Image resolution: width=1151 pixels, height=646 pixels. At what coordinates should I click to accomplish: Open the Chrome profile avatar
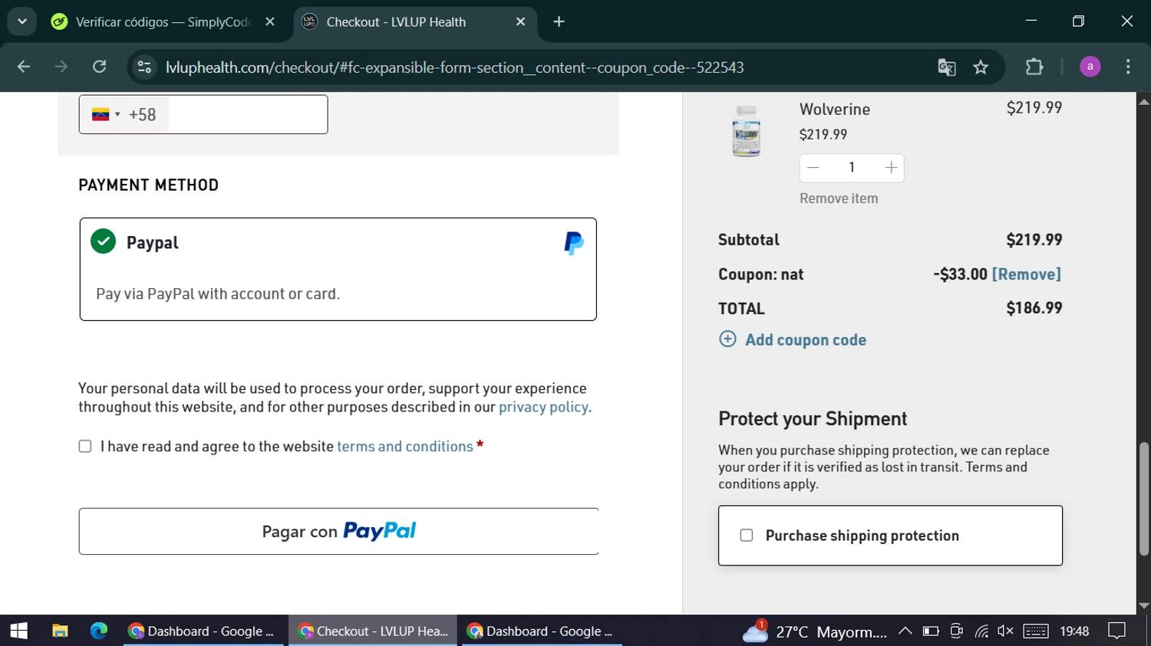pyautogui.click(x=1090, y=67)
